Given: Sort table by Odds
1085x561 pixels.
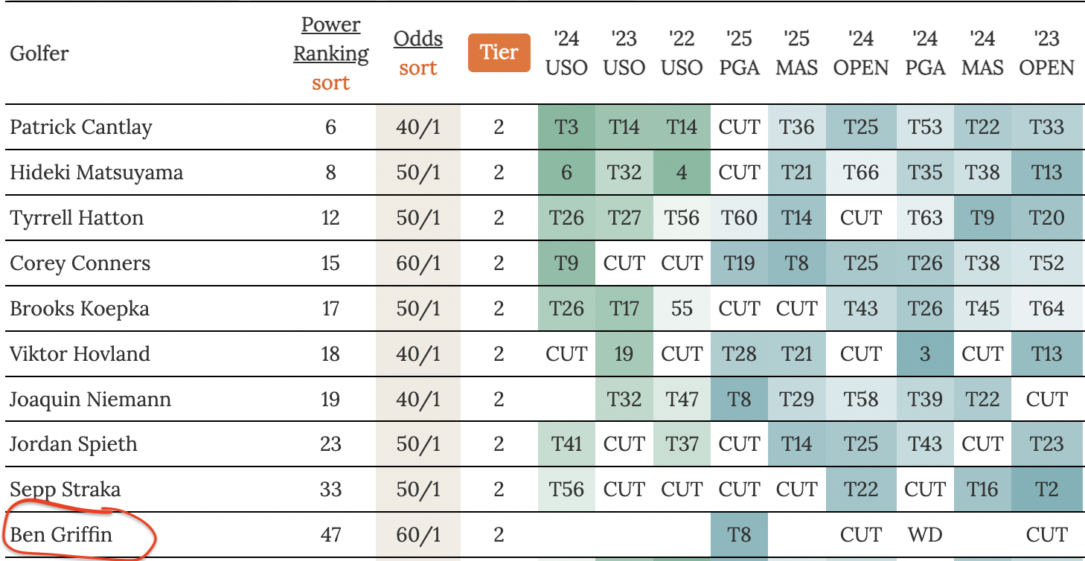Looking at the screenshot, I should [417, 68].
